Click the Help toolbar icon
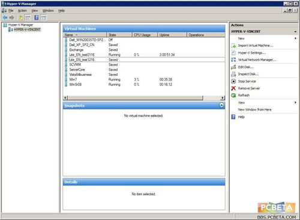The height and width of the screenshot is (220, 300). pos(37,17)
